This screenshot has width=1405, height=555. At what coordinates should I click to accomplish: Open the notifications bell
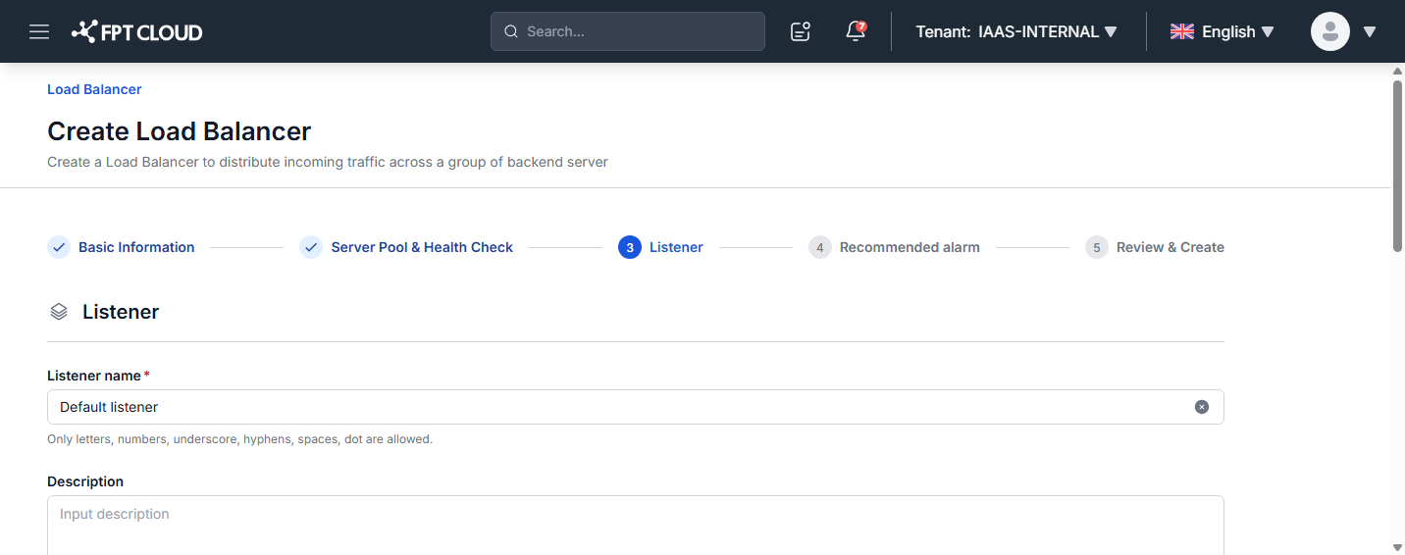pyautogui.click(x=856, y=31)
